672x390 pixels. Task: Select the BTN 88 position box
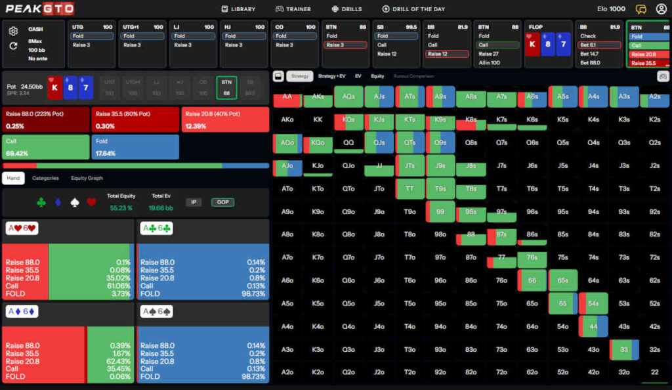(226, 87)
